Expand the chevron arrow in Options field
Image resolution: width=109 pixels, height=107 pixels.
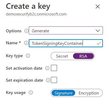[x=98, y=31]
